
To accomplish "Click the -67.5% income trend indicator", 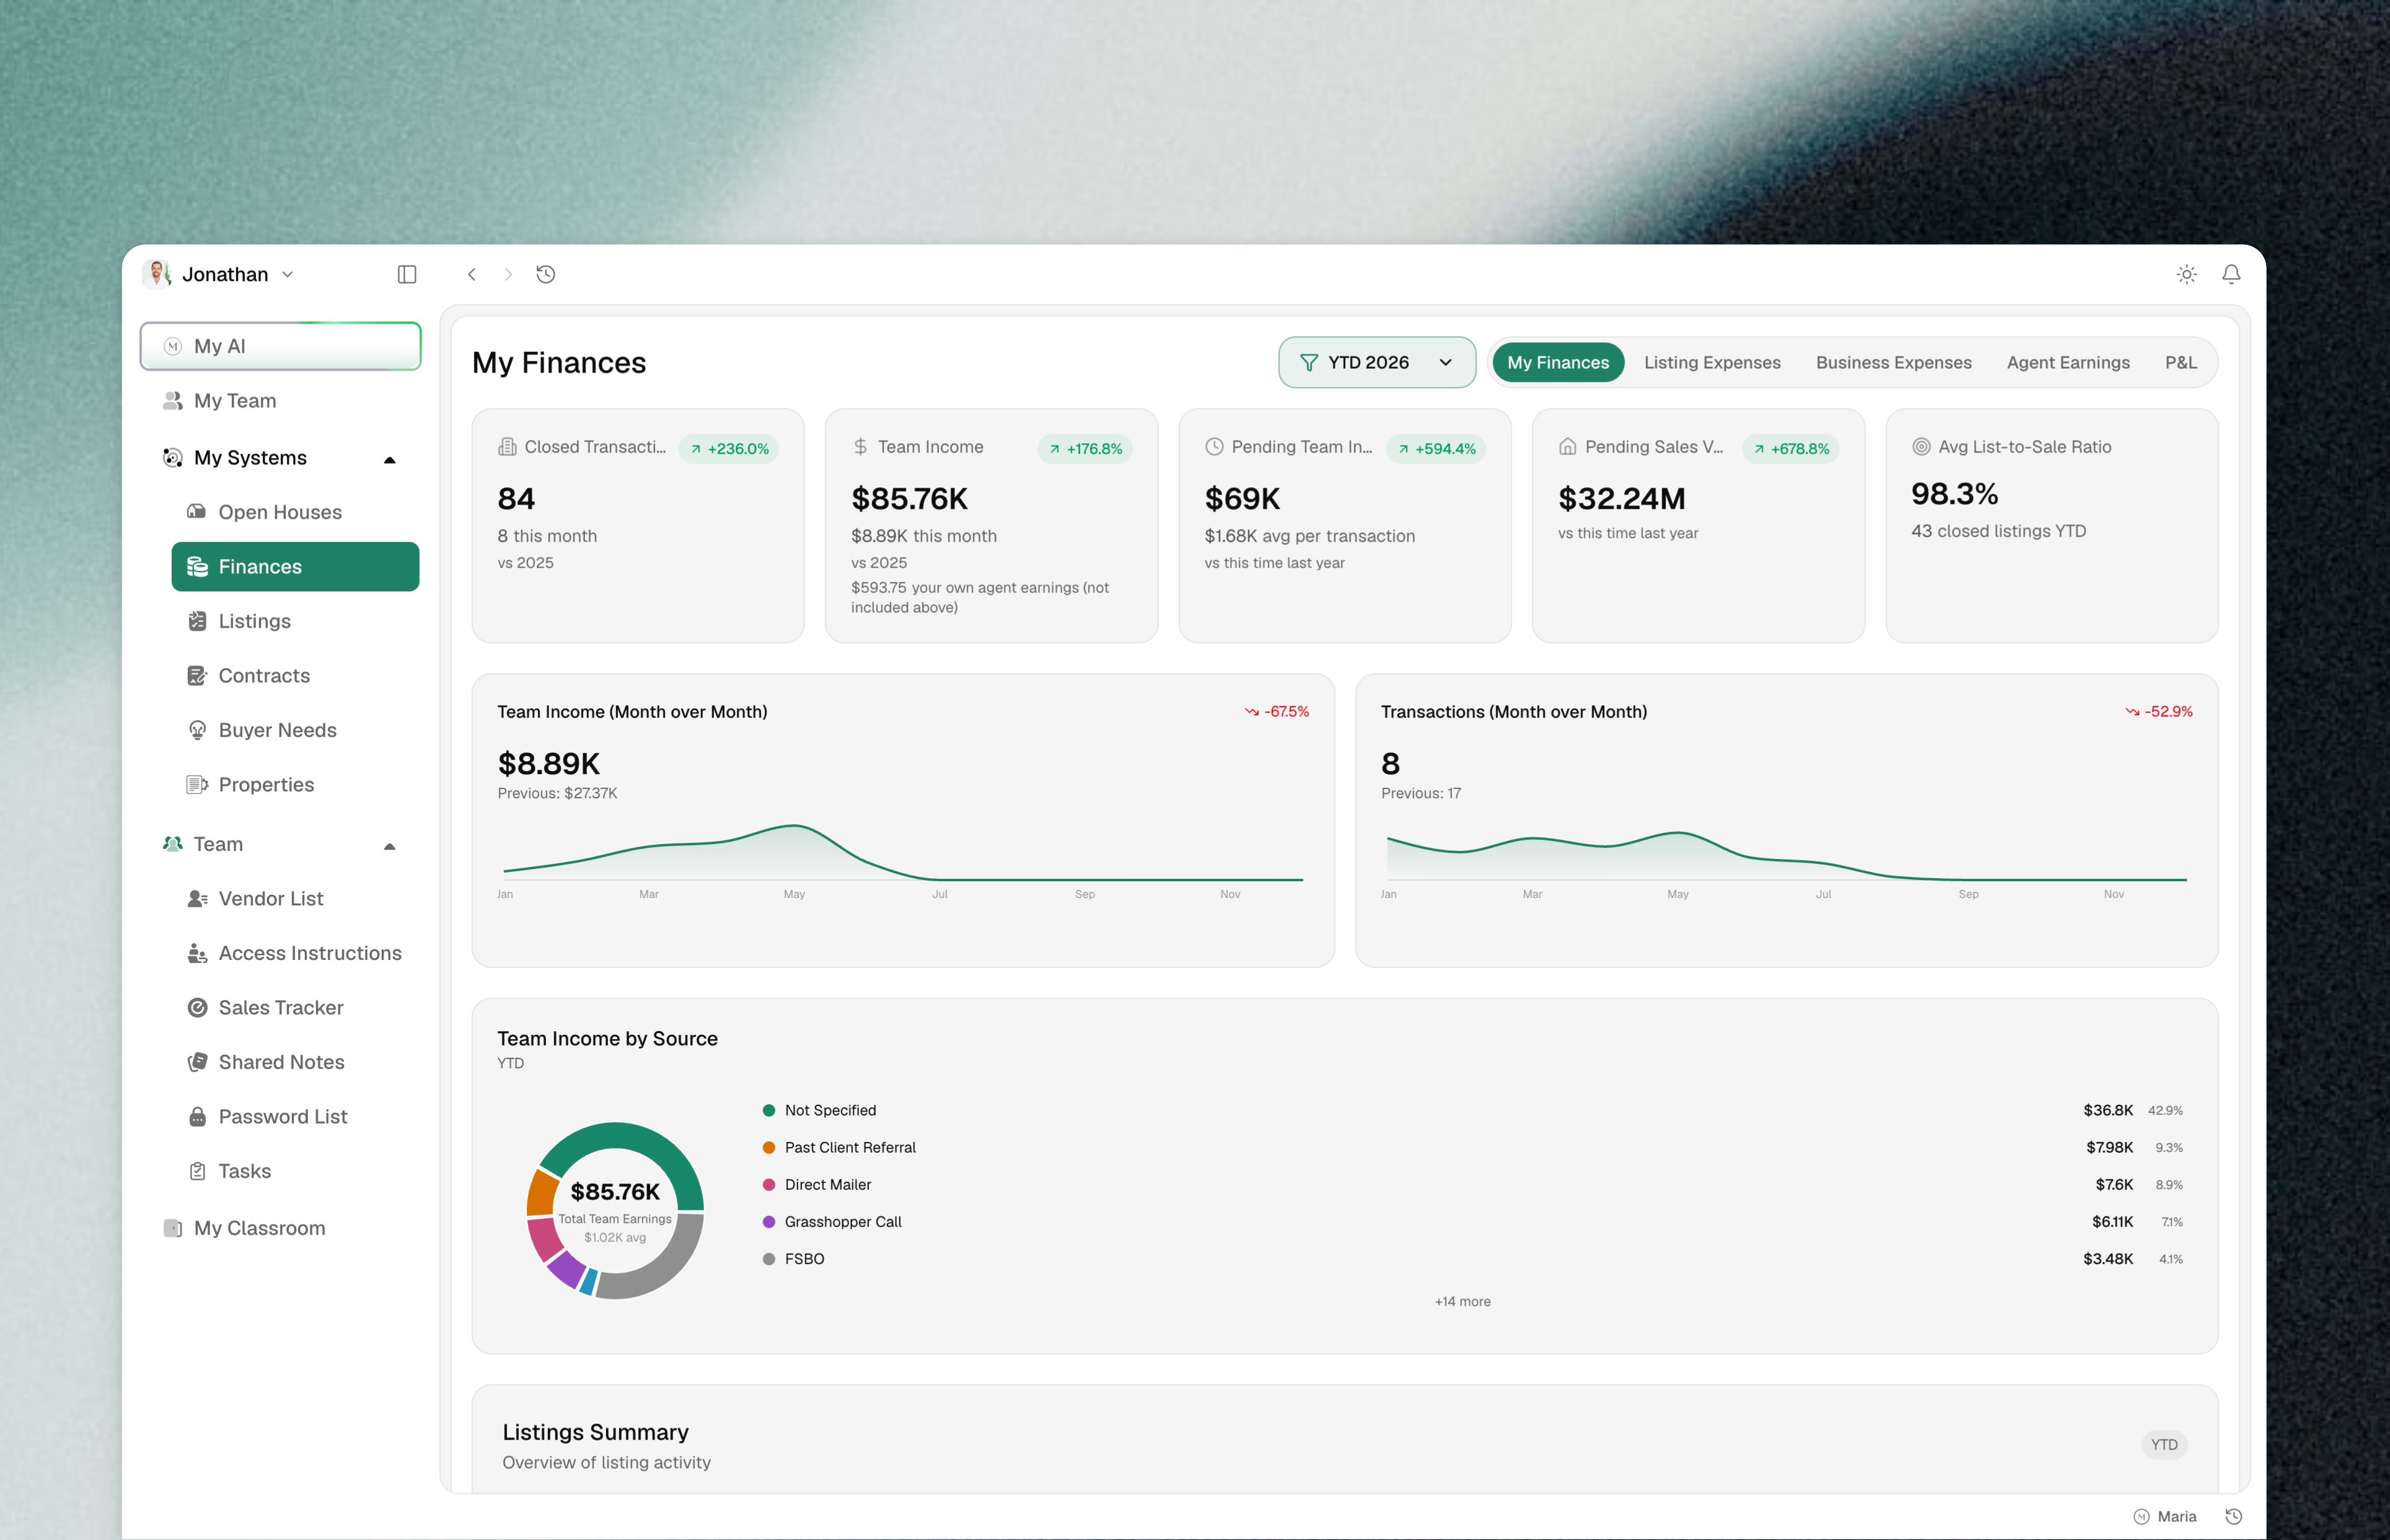I will [x=1276, y=712].
